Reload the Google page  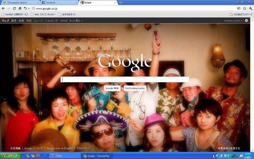[x=14, y=8]
